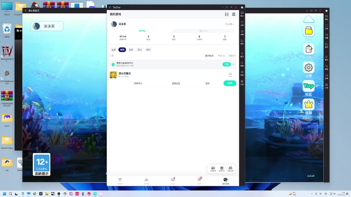
Task: Click the bottom grid icon on TapTap sidebar
Action: pyautogui.click(x=242, y=82)
